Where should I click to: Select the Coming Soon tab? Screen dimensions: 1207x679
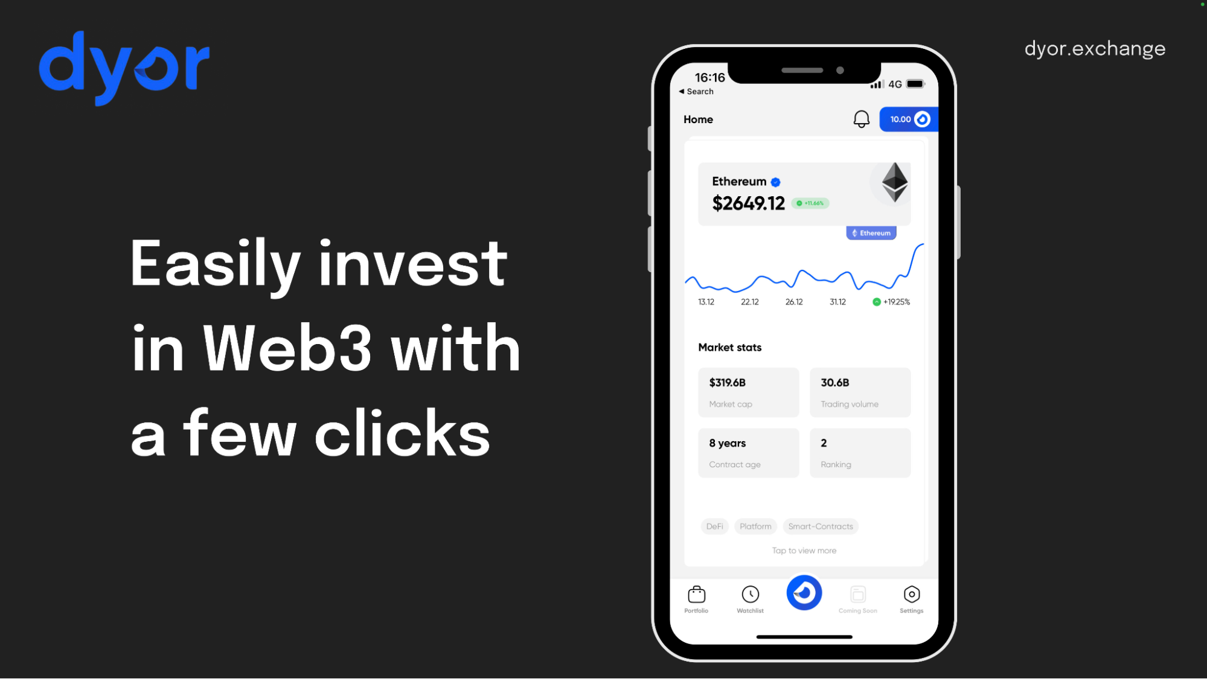pos(857,596)
